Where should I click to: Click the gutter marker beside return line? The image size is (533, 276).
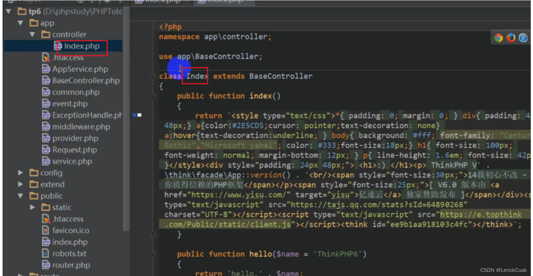tap(137, 115)
